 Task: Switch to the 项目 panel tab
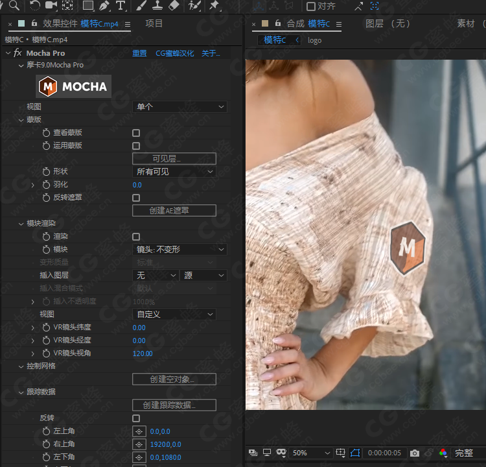(154, 23)
